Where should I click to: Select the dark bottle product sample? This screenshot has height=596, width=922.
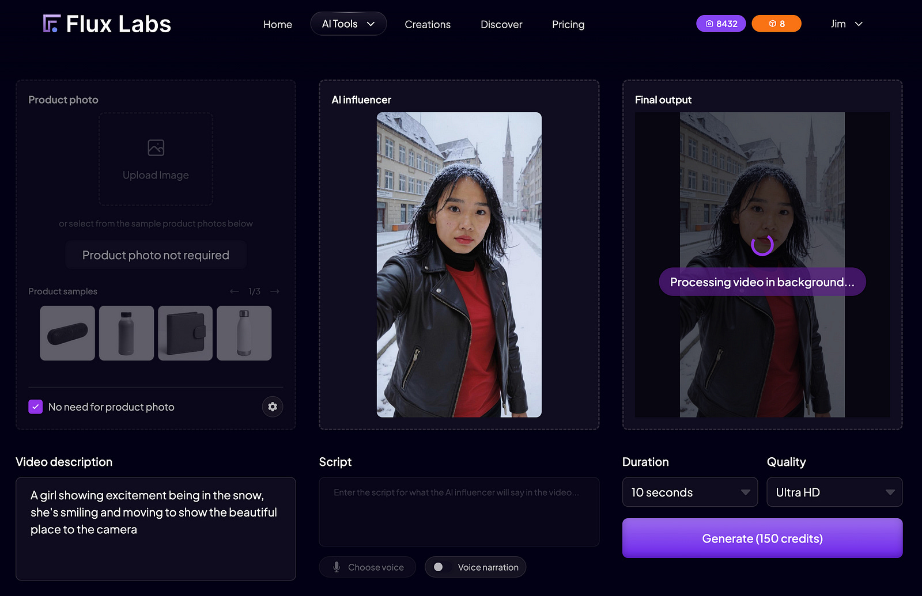pyautogui.click(x=126, y=333)
